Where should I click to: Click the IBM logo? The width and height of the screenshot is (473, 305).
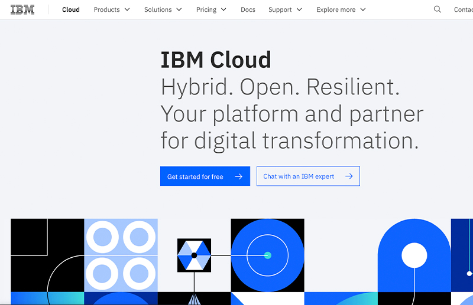coord(22,9)
